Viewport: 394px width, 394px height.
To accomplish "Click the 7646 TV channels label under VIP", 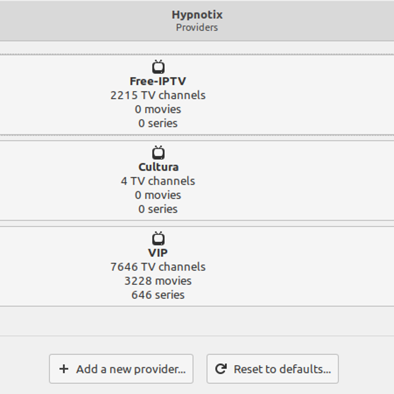I will coord(158,267).
